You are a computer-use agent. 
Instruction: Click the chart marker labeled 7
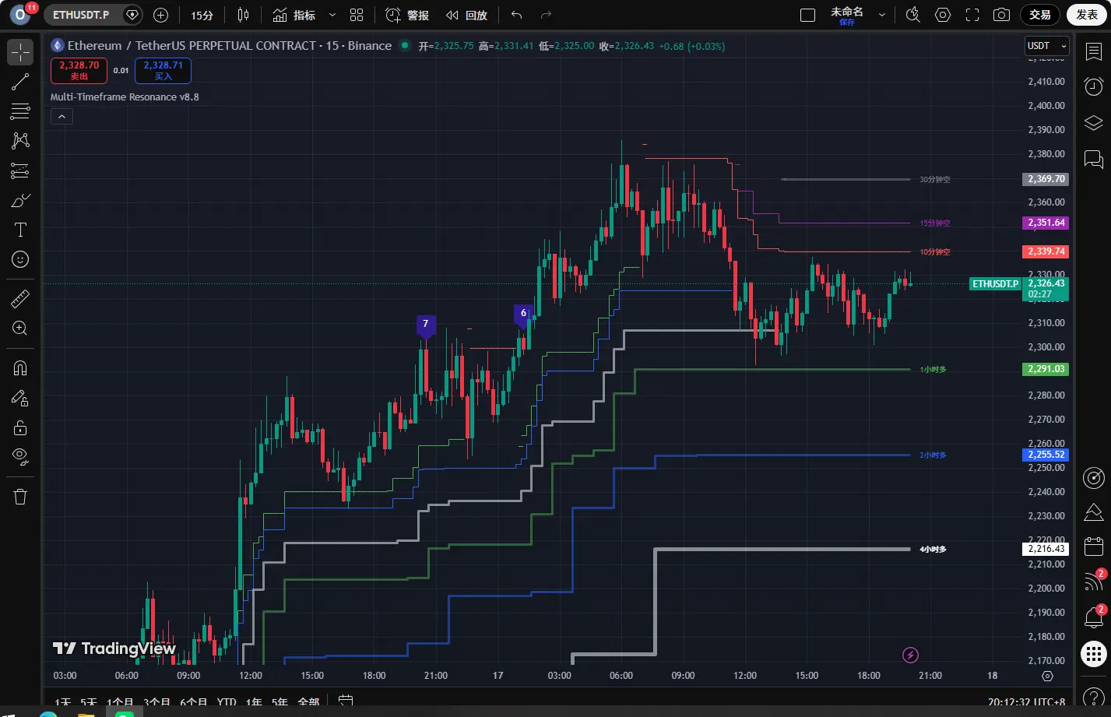(x=425, y=325)
